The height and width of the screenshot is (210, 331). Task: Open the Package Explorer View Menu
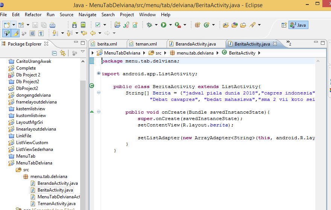pyautogui.click(x=83, y=52)
